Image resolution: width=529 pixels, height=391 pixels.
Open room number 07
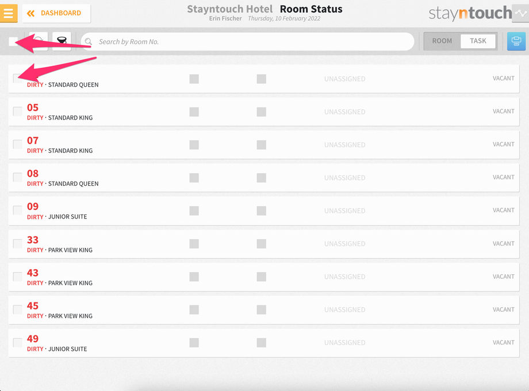coord(33,141)
